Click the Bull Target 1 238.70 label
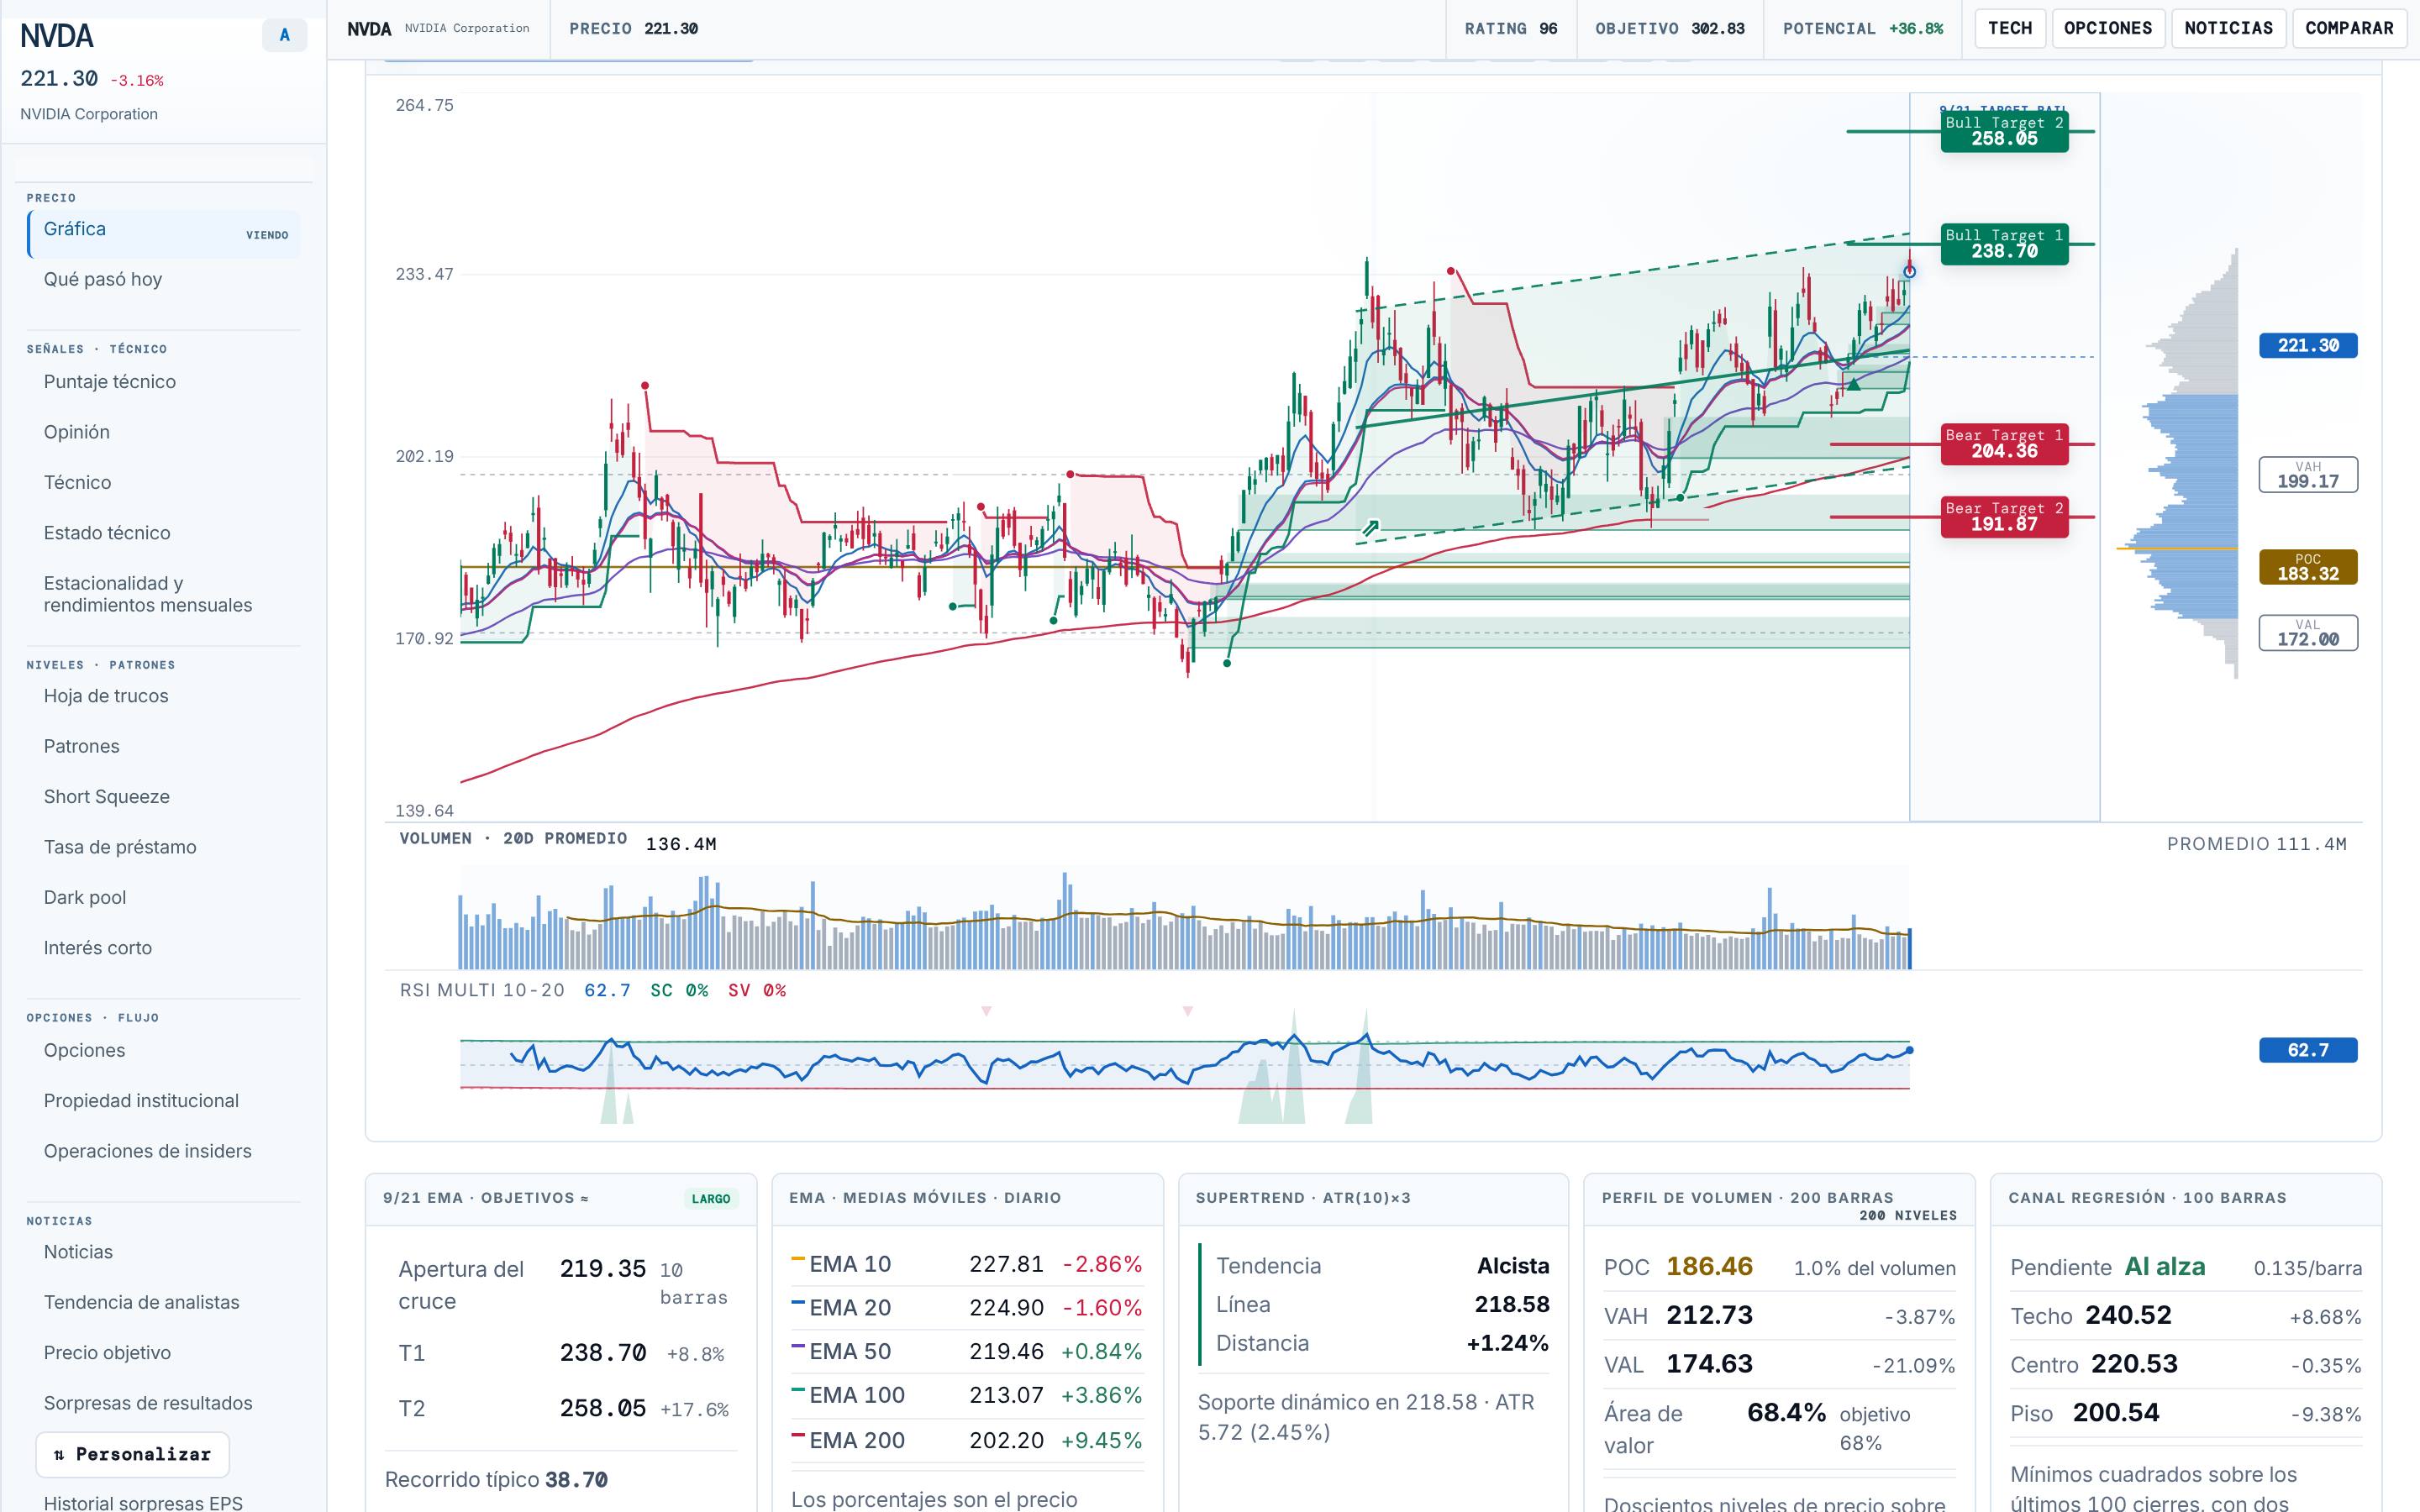 (2004, 244)
